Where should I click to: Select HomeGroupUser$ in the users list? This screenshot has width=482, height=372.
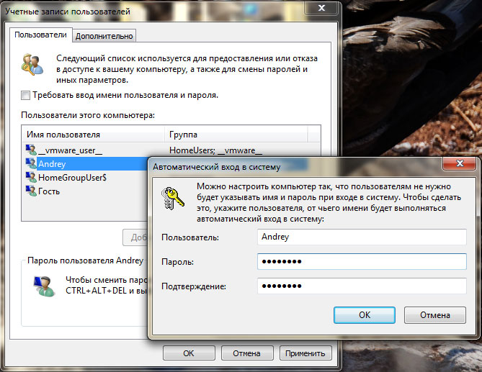(86, 178)
